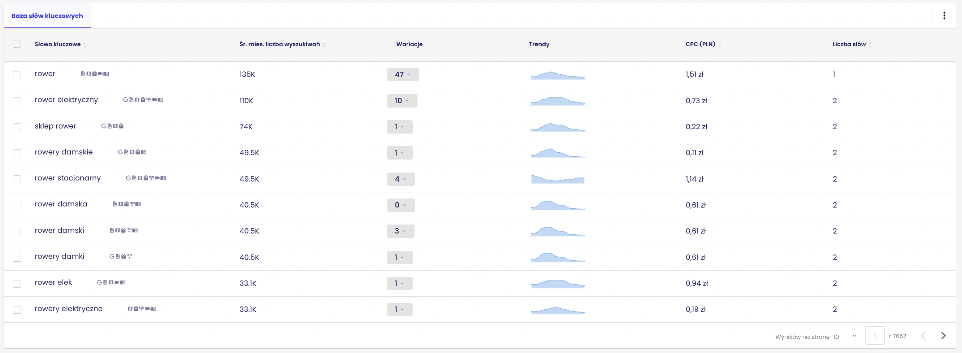Screen dimensions: 962x353
Task: Click the map icon for rowery elektryczne
Action: tap(130, 309)
